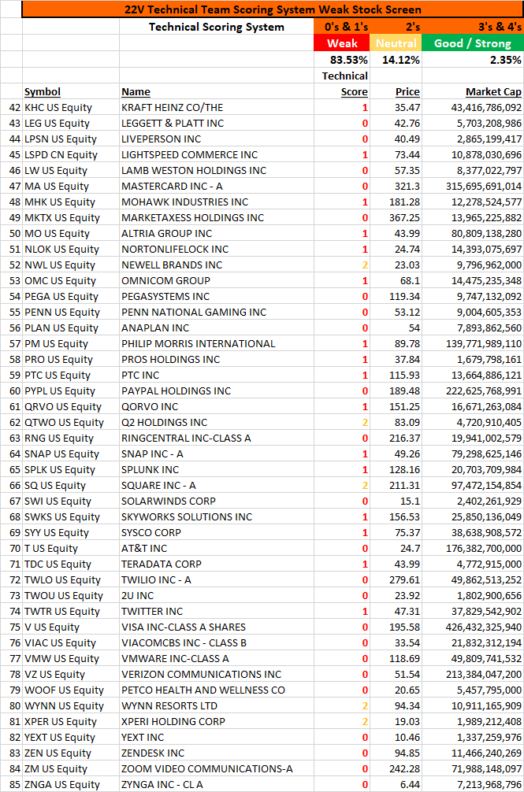The width and height of the screenshot is (524, 792).
Task: Select the screen title banner cell
Action: tap(273, 9)
